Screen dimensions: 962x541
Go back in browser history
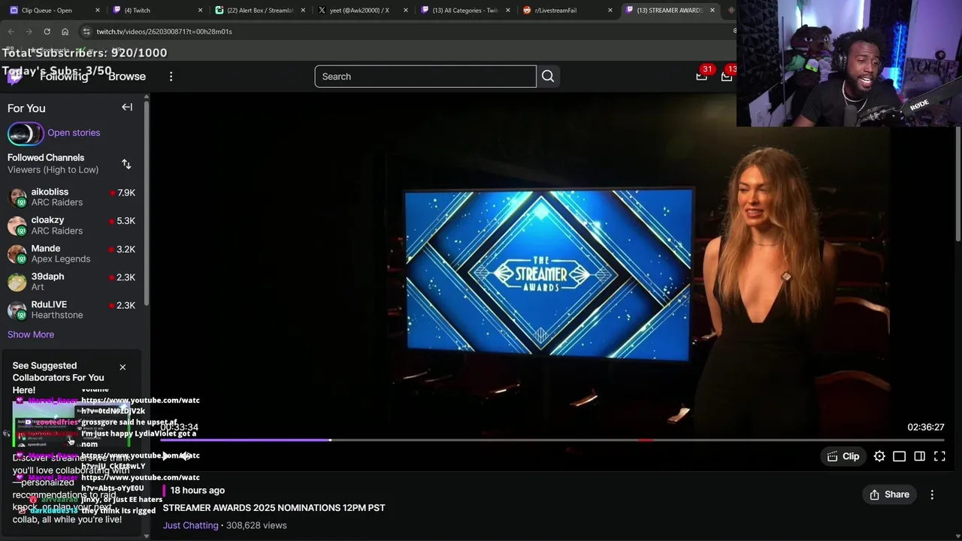coord(11,32)
